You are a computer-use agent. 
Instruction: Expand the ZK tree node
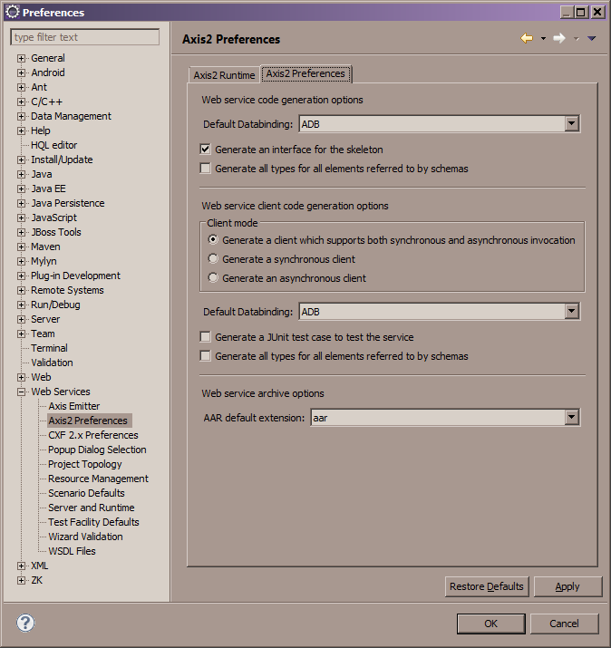[21, 580]
